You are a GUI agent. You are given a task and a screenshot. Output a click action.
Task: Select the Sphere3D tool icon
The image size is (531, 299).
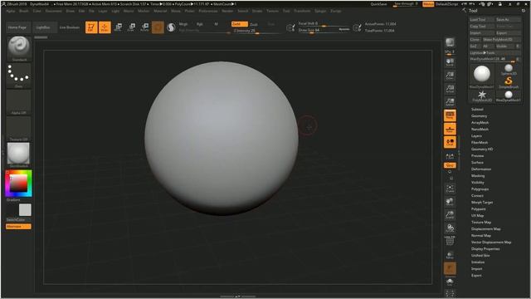[x=509, y=70]
